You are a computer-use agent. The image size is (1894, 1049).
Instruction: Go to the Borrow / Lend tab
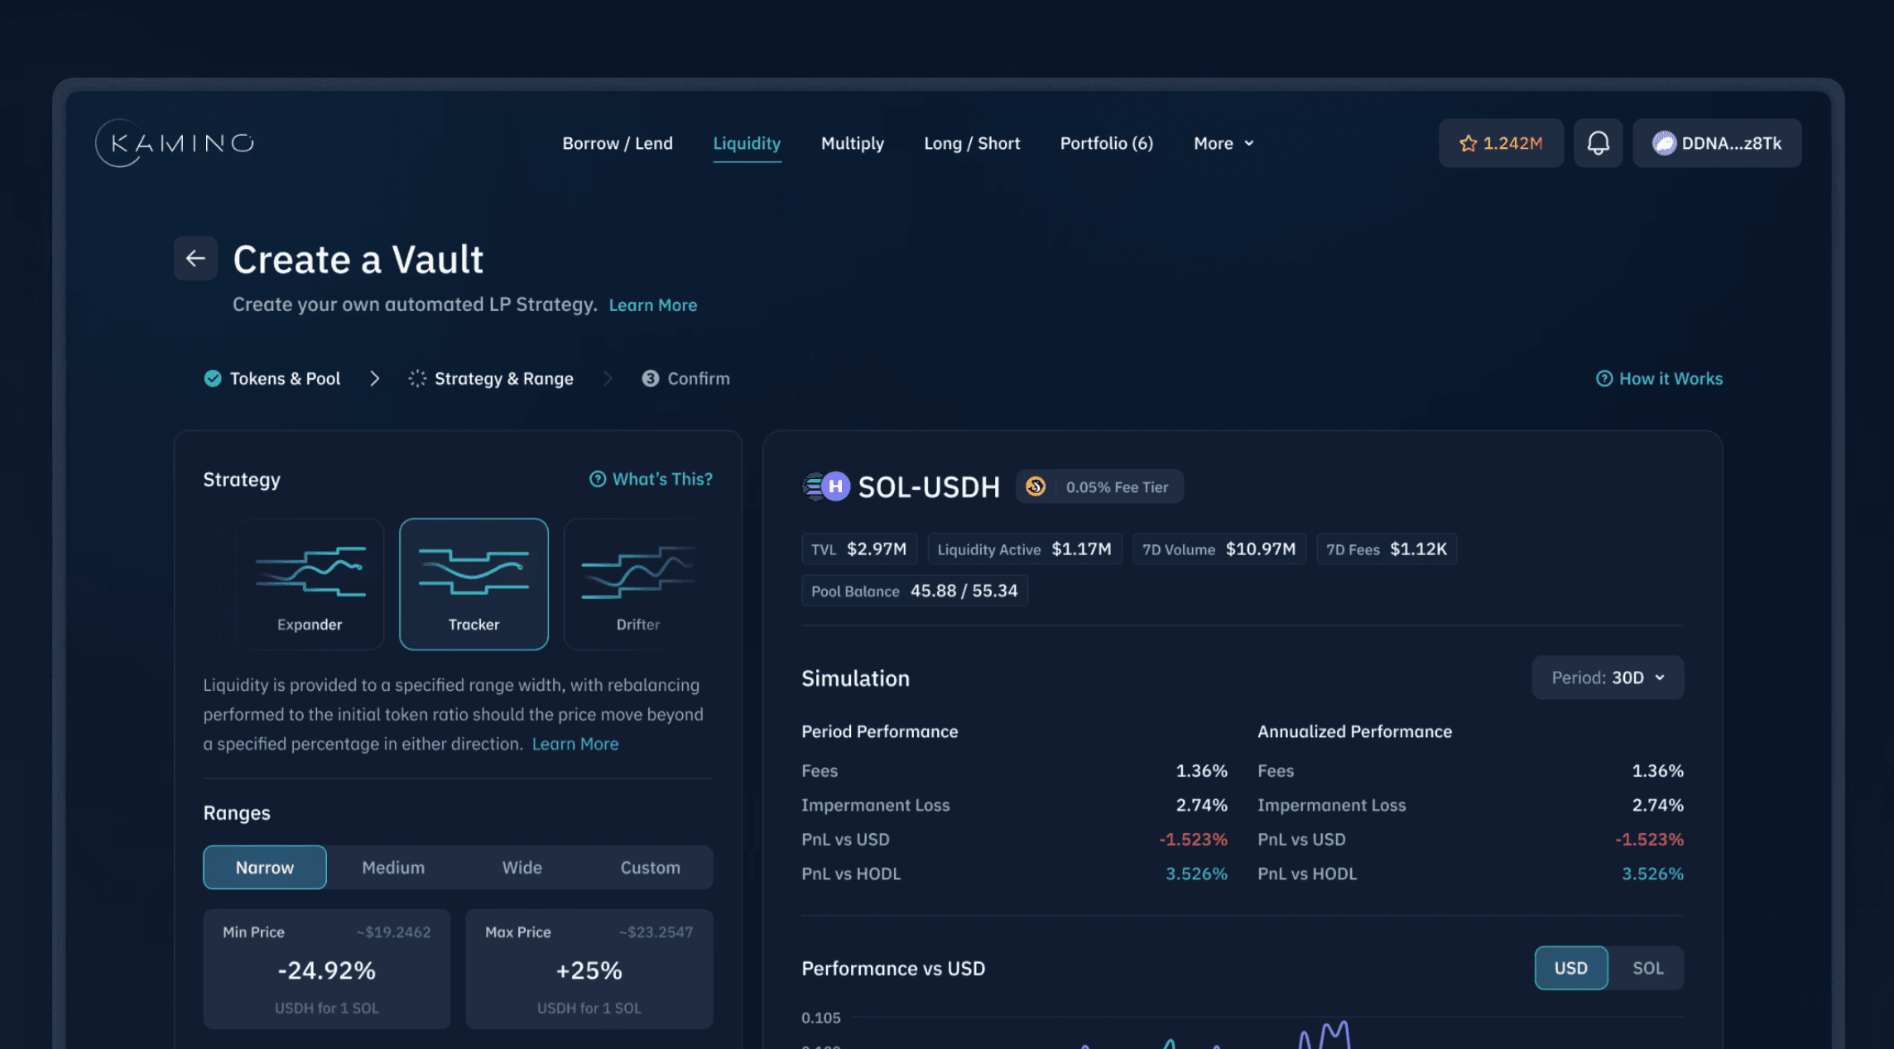(618, 143)
